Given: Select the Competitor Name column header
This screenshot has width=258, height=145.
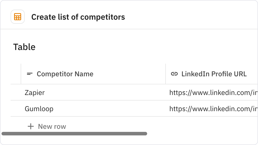Looking at the screenshot, I should point(65,74).
